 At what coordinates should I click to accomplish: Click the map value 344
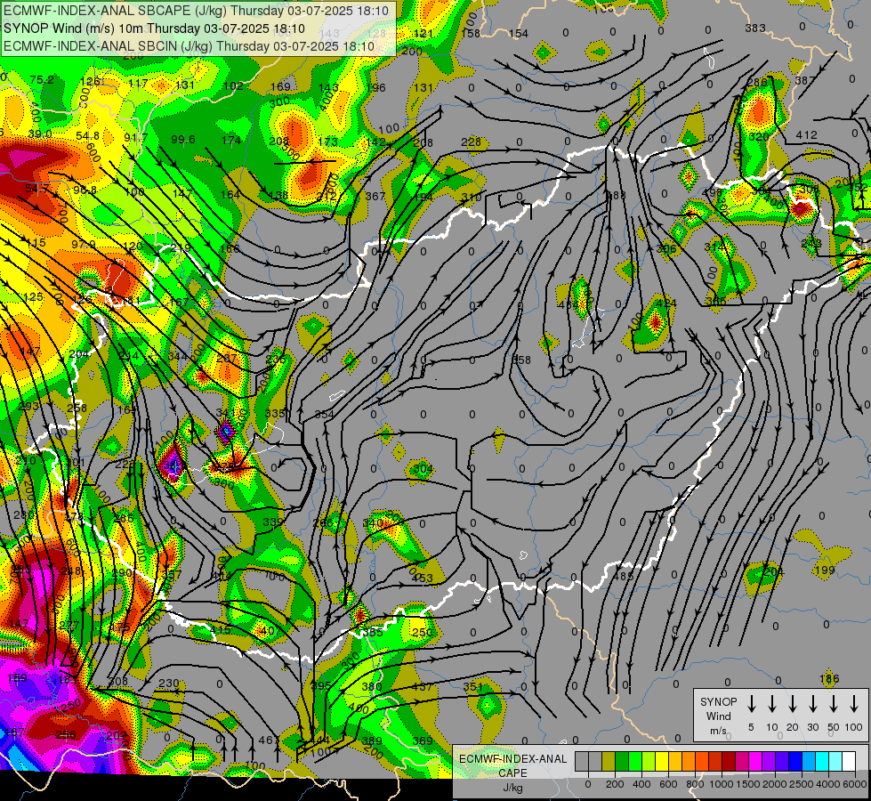pyautogui.click(x=178, y=356)
